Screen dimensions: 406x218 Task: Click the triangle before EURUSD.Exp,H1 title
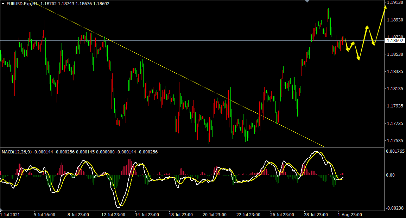[3, 4]
